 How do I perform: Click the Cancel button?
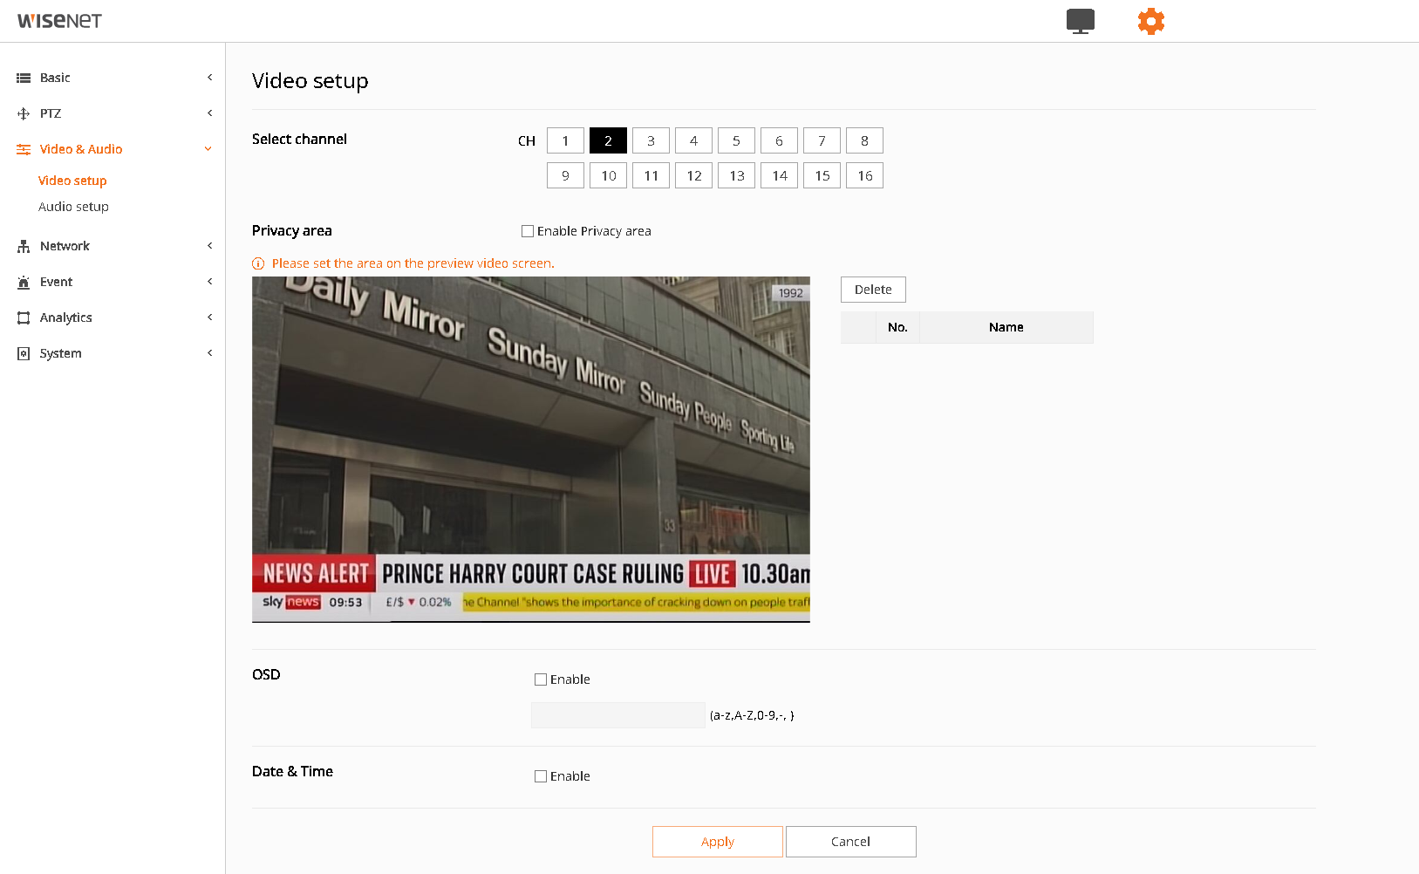(x=851, y=842)
